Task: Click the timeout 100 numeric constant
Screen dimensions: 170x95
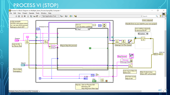Action: pyautogui.click(x=38, y=29)
